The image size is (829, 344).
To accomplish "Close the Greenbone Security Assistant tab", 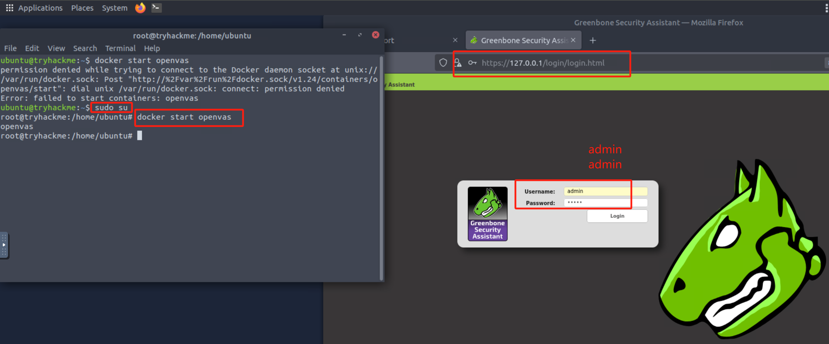I will point(573,40).
